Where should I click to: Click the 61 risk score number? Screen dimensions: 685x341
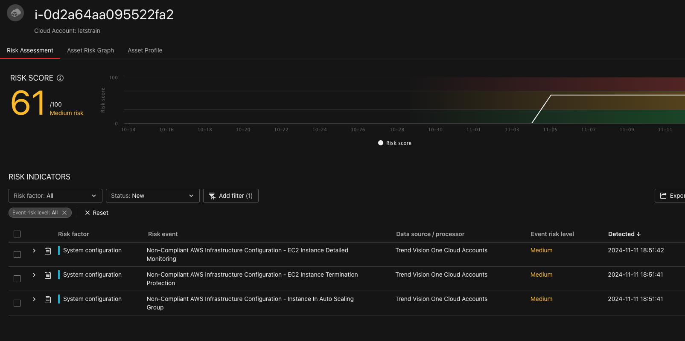tap(28, 103)
